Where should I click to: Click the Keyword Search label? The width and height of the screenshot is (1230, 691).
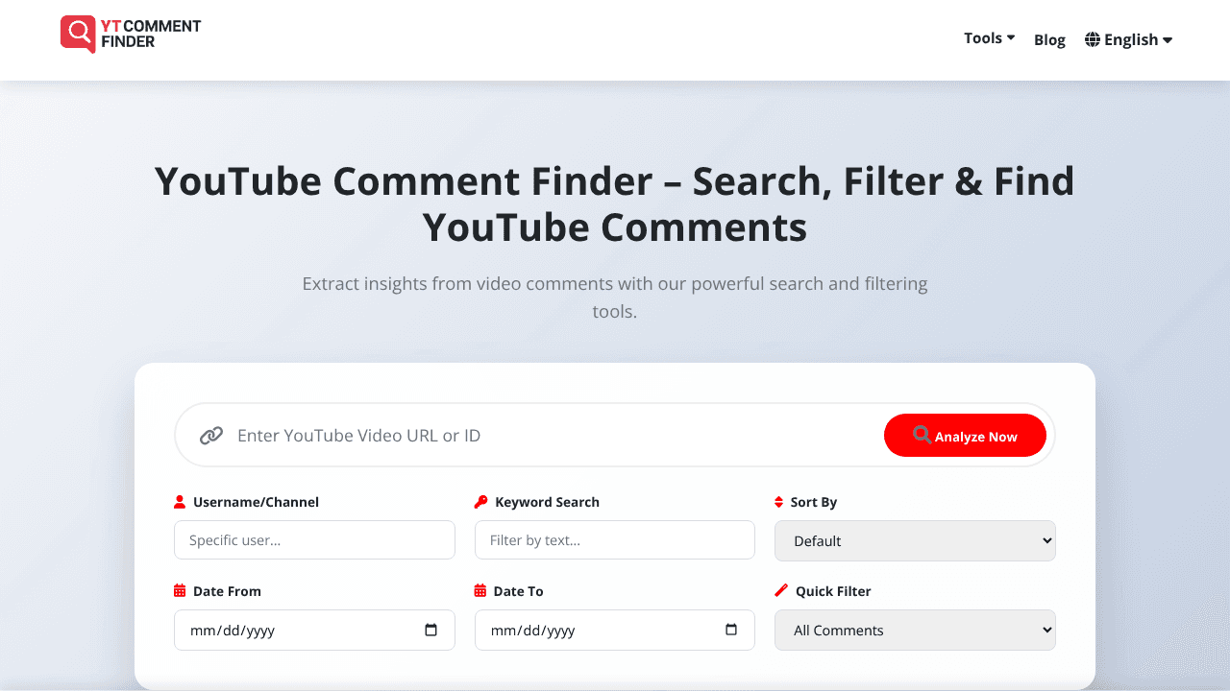[547, 502]
